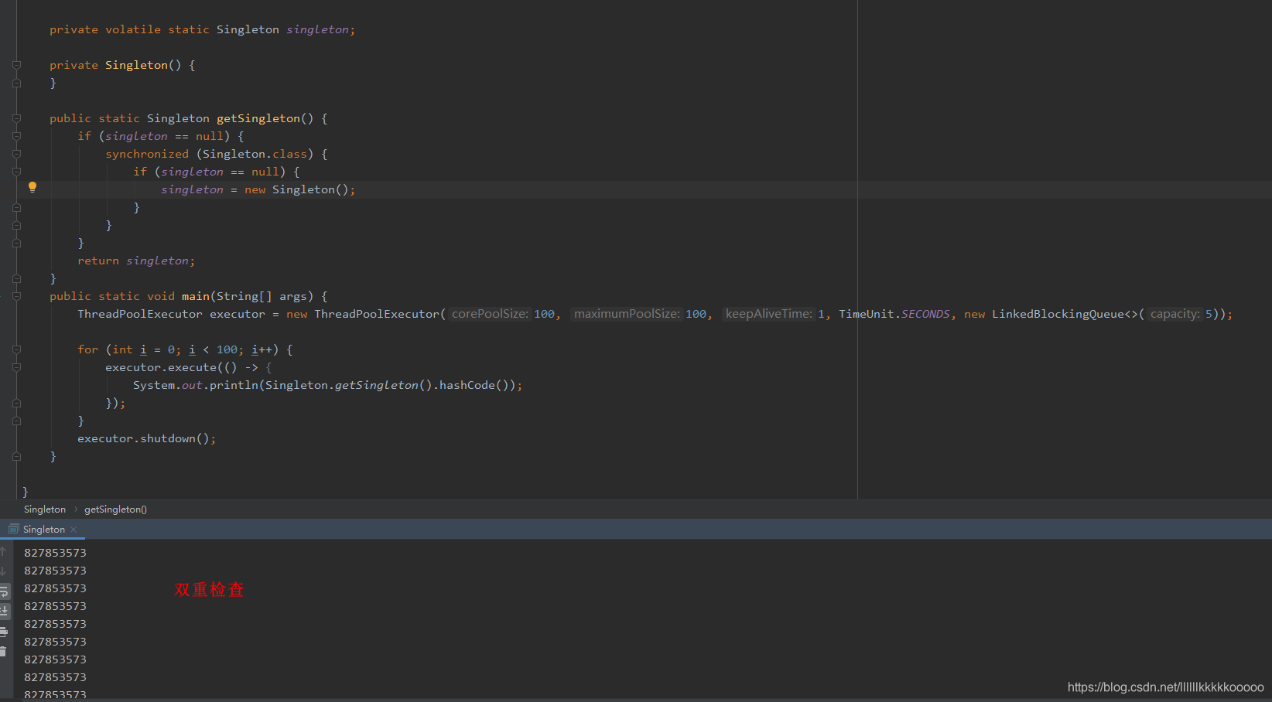Collapse the private Singleton() constructor fold

16,65
